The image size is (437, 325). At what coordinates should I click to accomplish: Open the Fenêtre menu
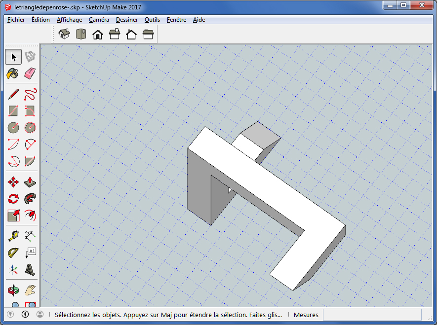point(176,20)
